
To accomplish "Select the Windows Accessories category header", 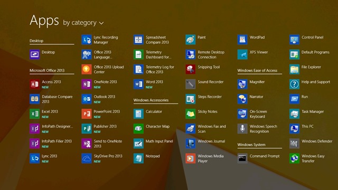I will point(151,100).
